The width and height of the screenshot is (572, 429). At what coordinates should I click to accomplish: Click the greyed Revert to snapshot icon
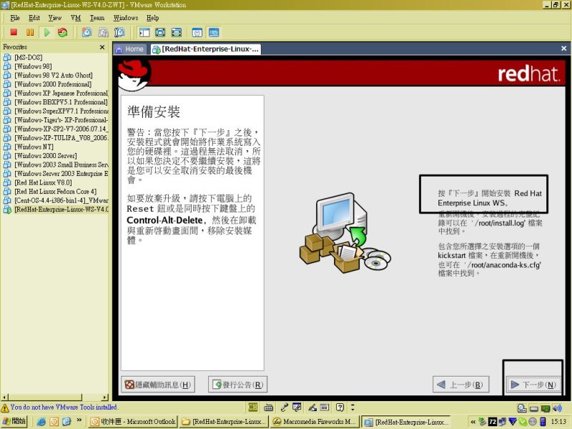[x=103, y=32]
